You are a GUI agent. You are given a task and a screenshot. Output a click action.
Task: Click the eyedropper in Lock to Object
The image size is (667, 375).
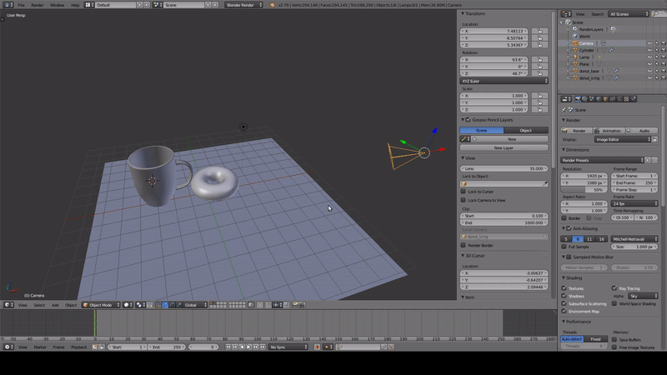tap(546, 183)
